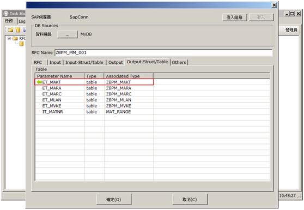The image size is (304, 210).
Task: Select the ET_MARC table row
Action: 153,94
